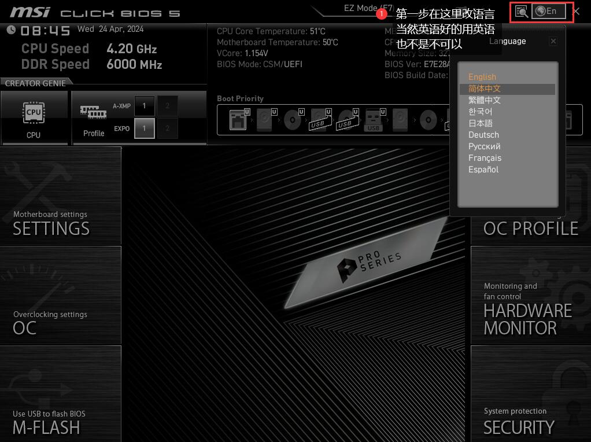Choose 简体中文 in the language list
This screenshot has height=442, width=591.
click(485, 89)
